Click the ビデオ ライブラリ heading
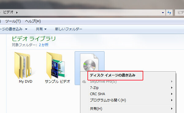 point(34,38)
